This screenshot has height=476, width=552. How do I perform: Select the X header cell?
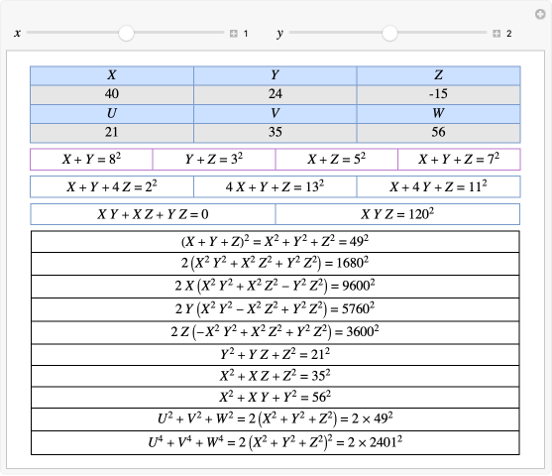pos(112,75)
